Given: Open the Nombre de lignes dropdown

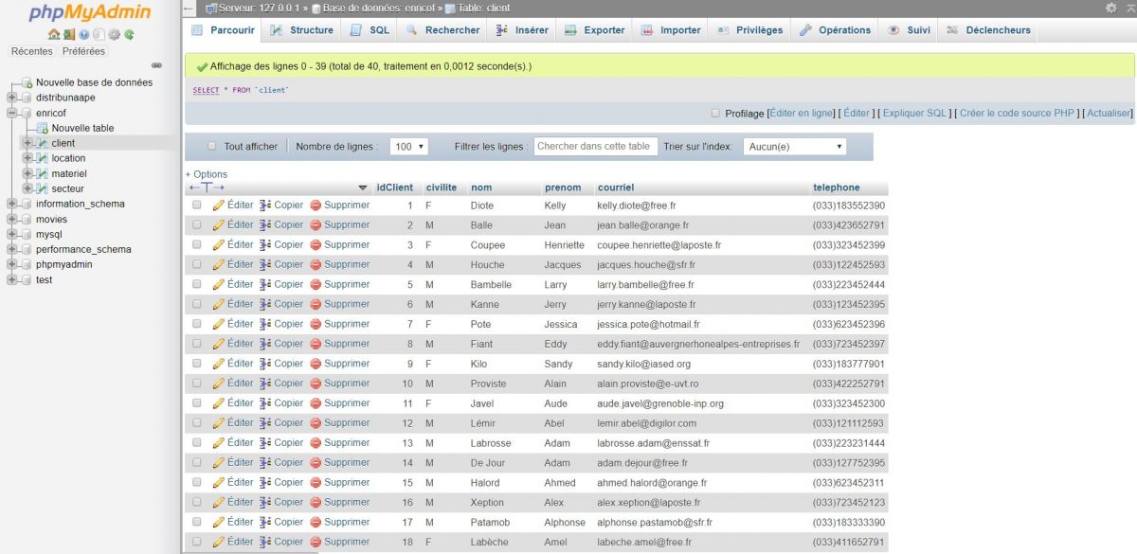Looking at the screenshot, I should 408,147.
